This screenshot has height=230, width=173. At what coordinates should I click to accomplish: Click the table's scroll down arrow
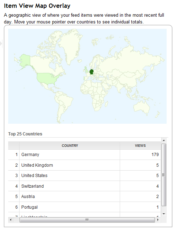(x=164, y=214)
